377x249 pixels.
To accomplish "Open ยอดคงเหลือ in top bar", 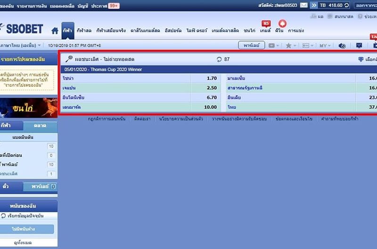I will click(x=62, y=6).
